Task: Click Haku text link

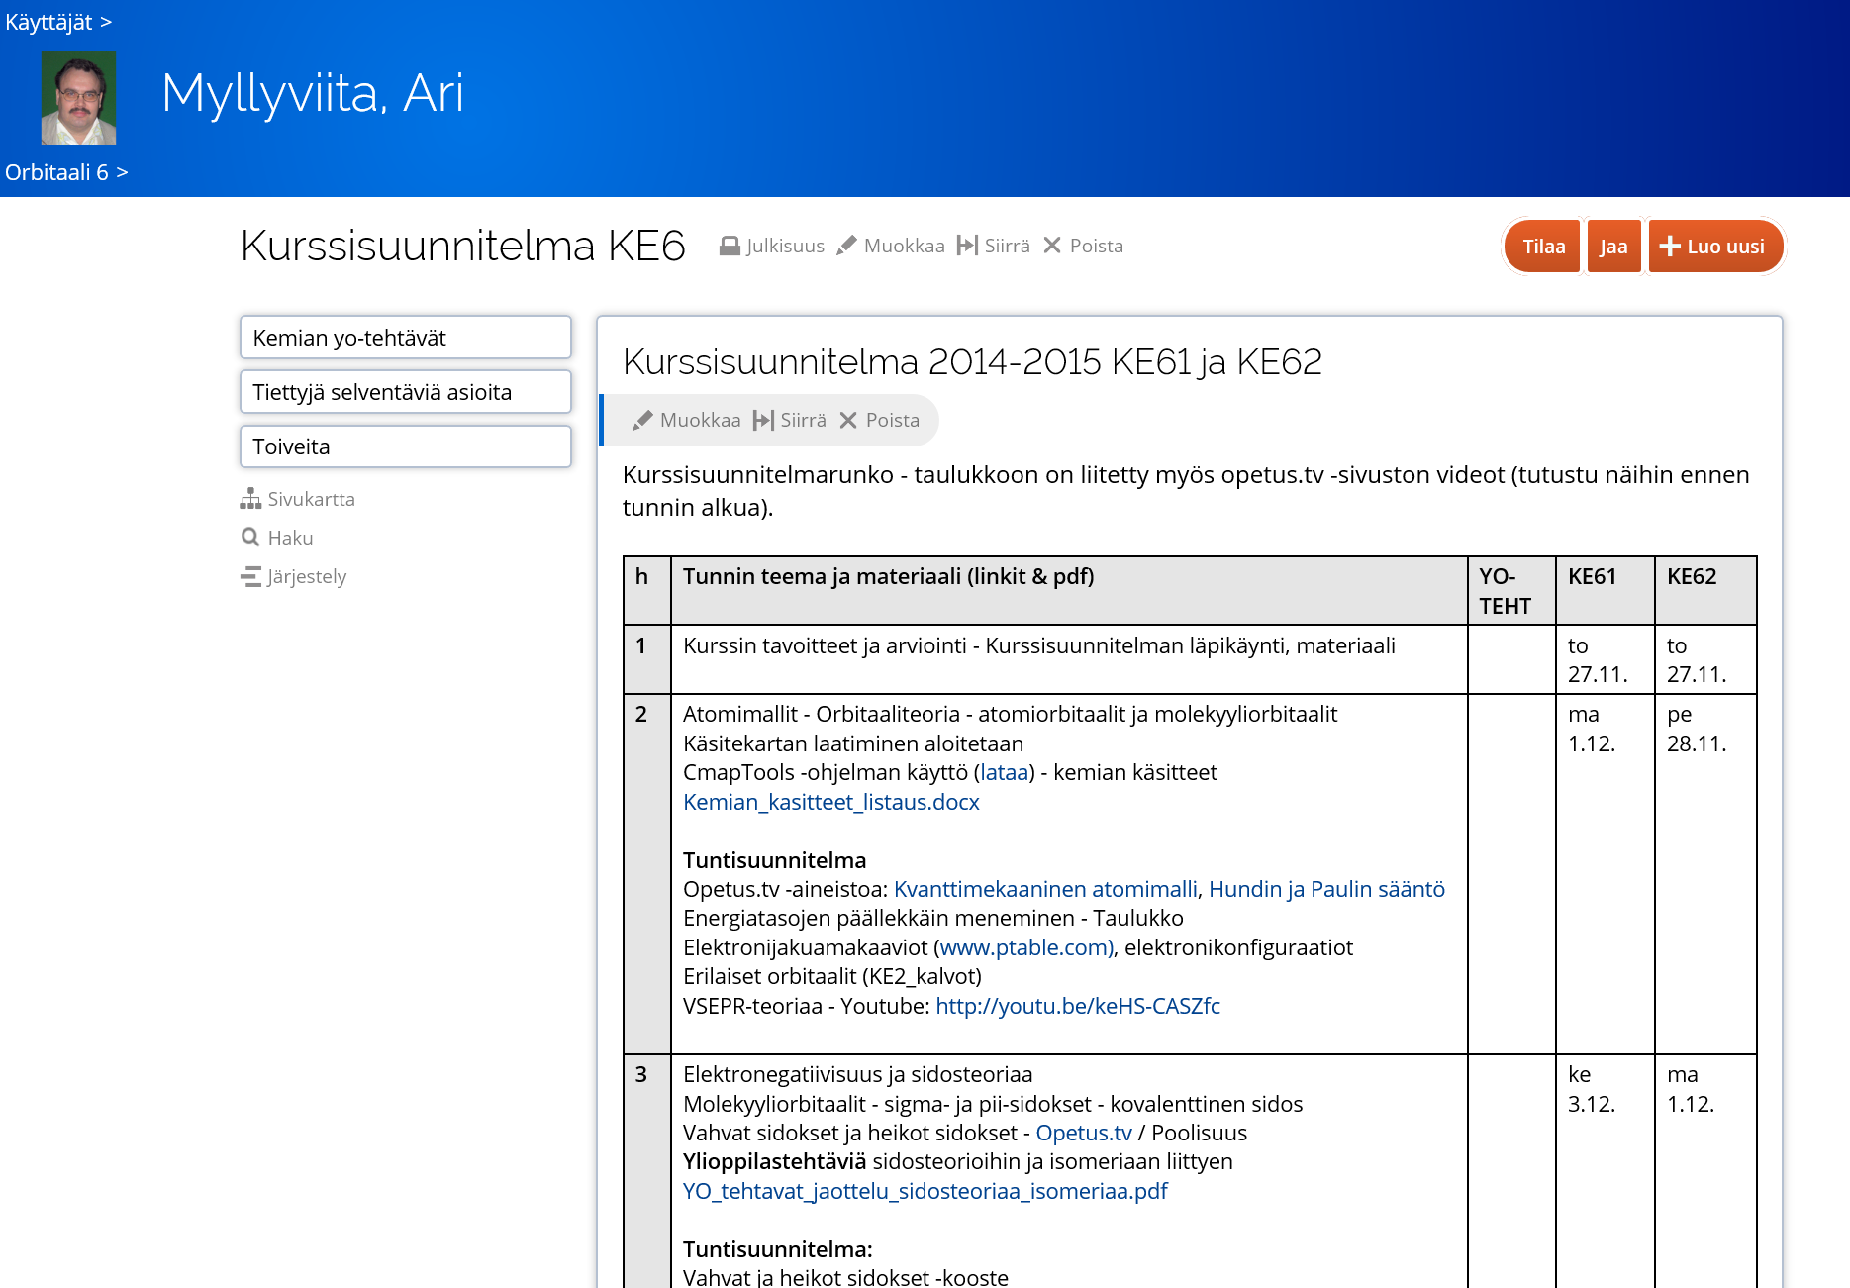Action: click(x=290, y=538)
